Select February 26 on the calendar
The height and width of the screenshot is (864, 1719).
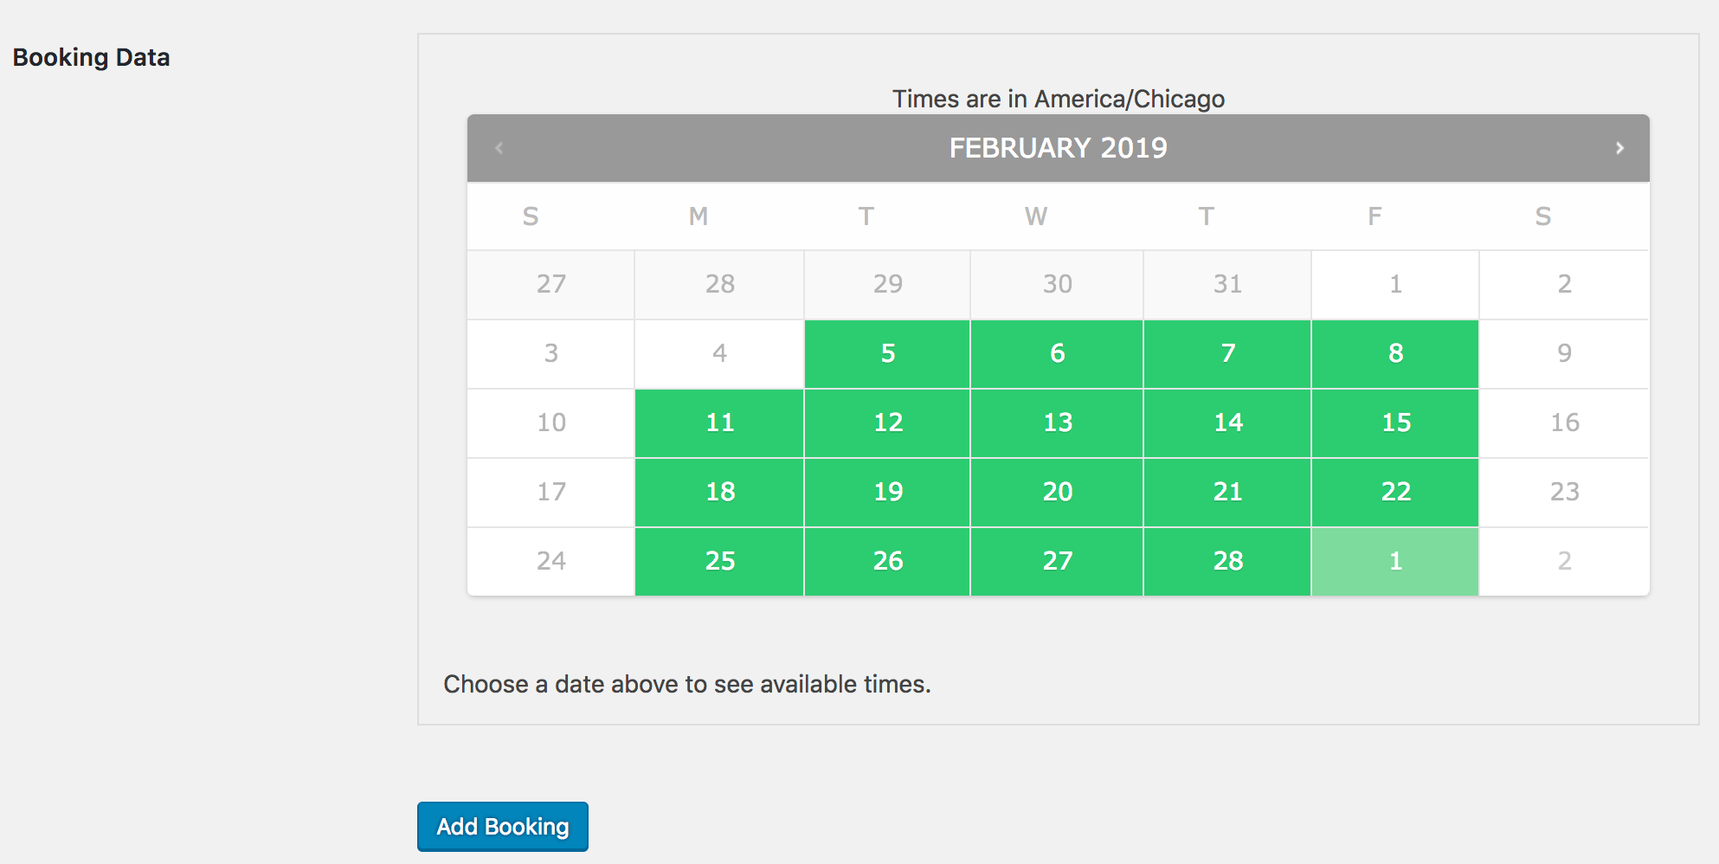tap(887, 561)
